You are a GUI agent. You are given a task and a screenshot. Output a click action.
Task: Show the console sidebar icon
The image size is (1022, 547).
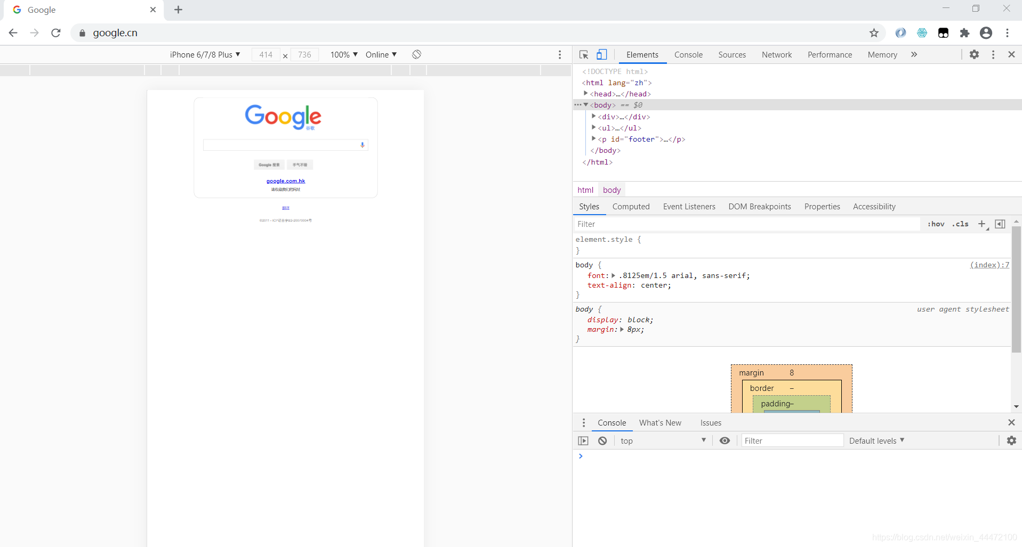(x=583, y=440)
